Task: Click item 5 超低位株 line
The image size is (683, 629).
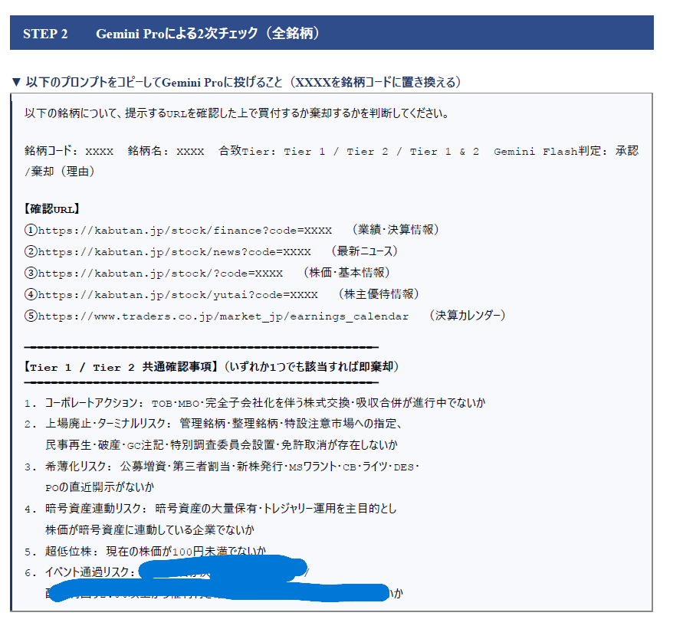Action: [x=145, y=551]
